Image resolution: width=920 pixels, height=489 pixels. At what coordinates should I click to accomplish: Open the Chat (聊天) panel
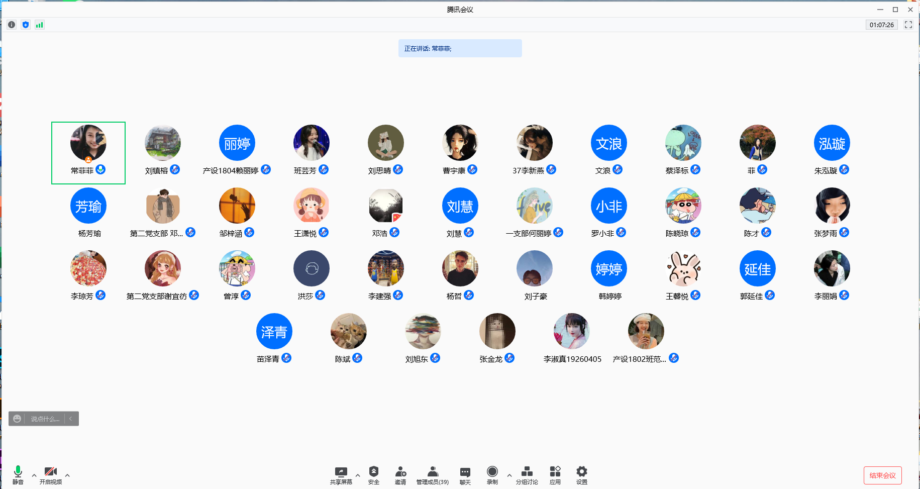[x=465, y=474]
